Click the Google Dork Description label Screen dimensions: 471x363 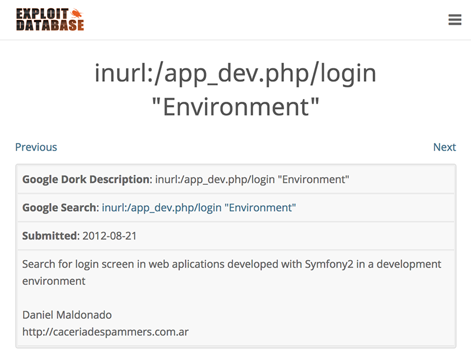86,179
